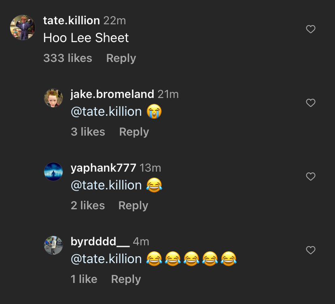Like jake.bromeland's reply with heart icon
335x304 pixels.
click(311, 103)
